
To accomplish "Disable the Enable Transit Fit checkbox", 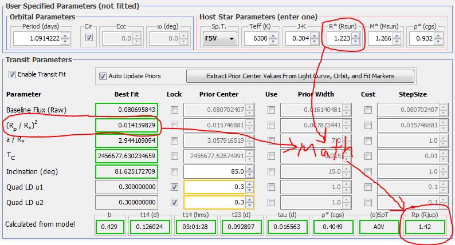I will tap(13, 75).
